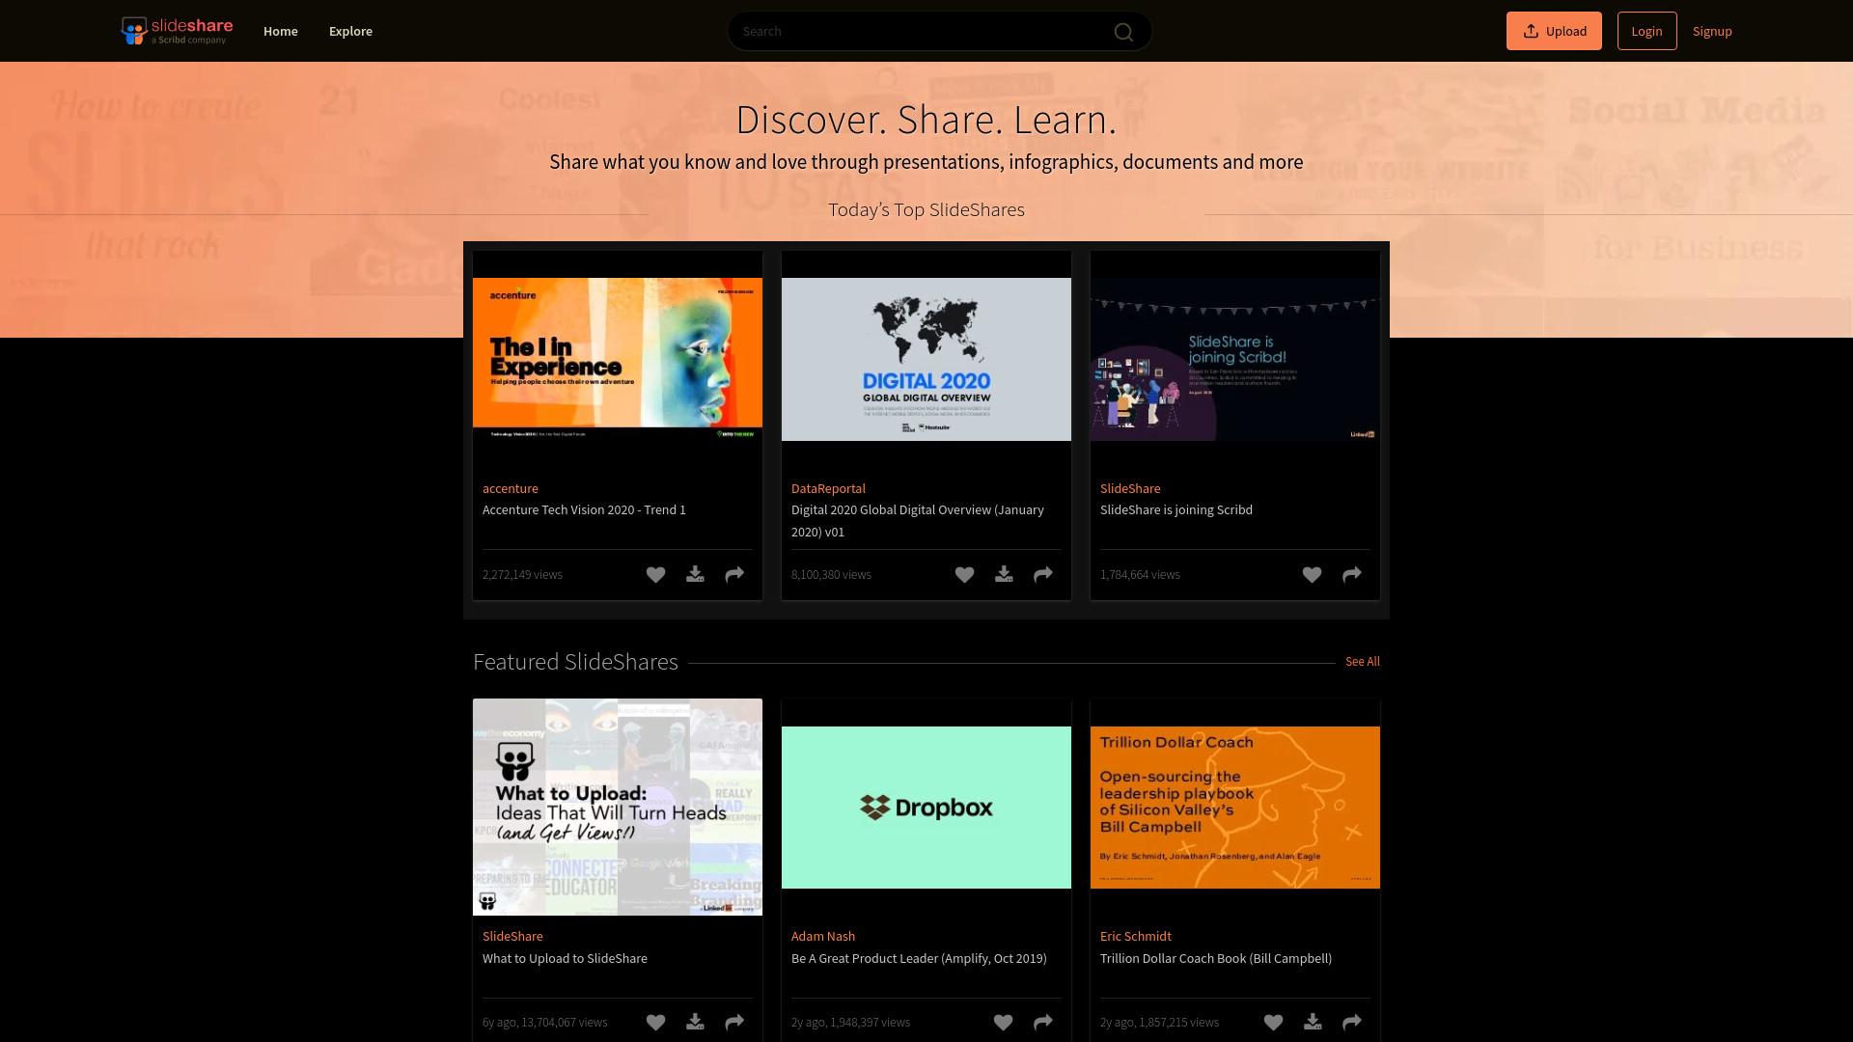
Task: Open the Adam Nash author link
Action: (x=823, y=936)
